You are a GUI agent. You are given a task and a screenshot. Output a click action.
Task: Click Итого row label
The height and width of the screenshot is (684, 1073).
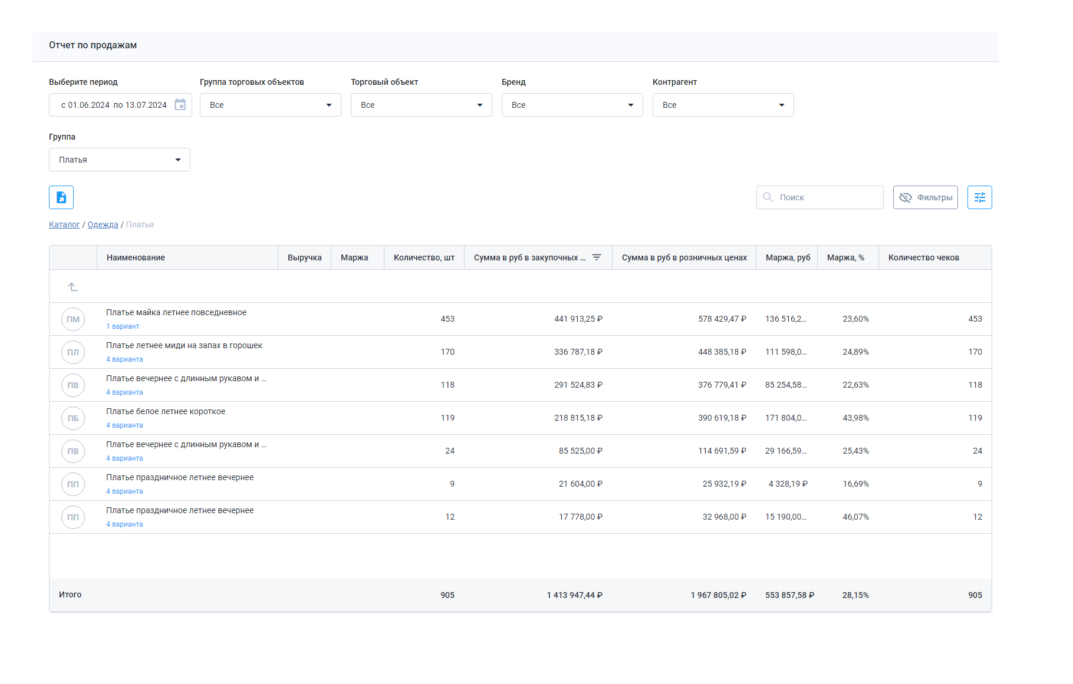tap(70, 594)
